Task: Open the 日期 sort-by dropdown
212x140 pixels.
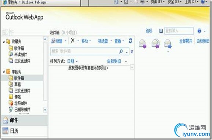Action: (x=72, y=61)
